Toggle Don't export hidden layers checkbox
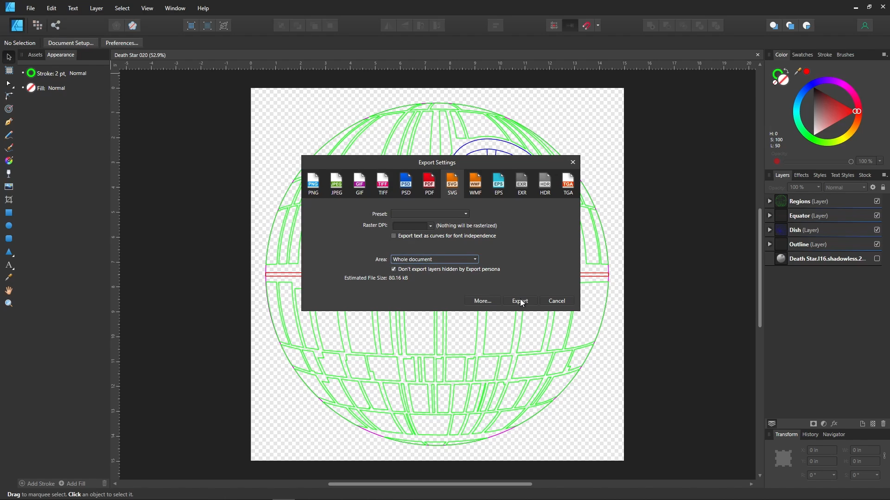Viewport: 890px width, 500px height. pyautogui.click(x=394, y=269)
